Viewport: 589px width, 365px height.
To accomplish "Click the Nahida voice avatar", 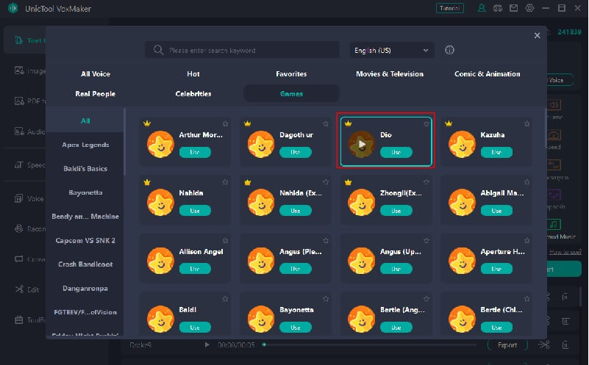I will (160, 202).
